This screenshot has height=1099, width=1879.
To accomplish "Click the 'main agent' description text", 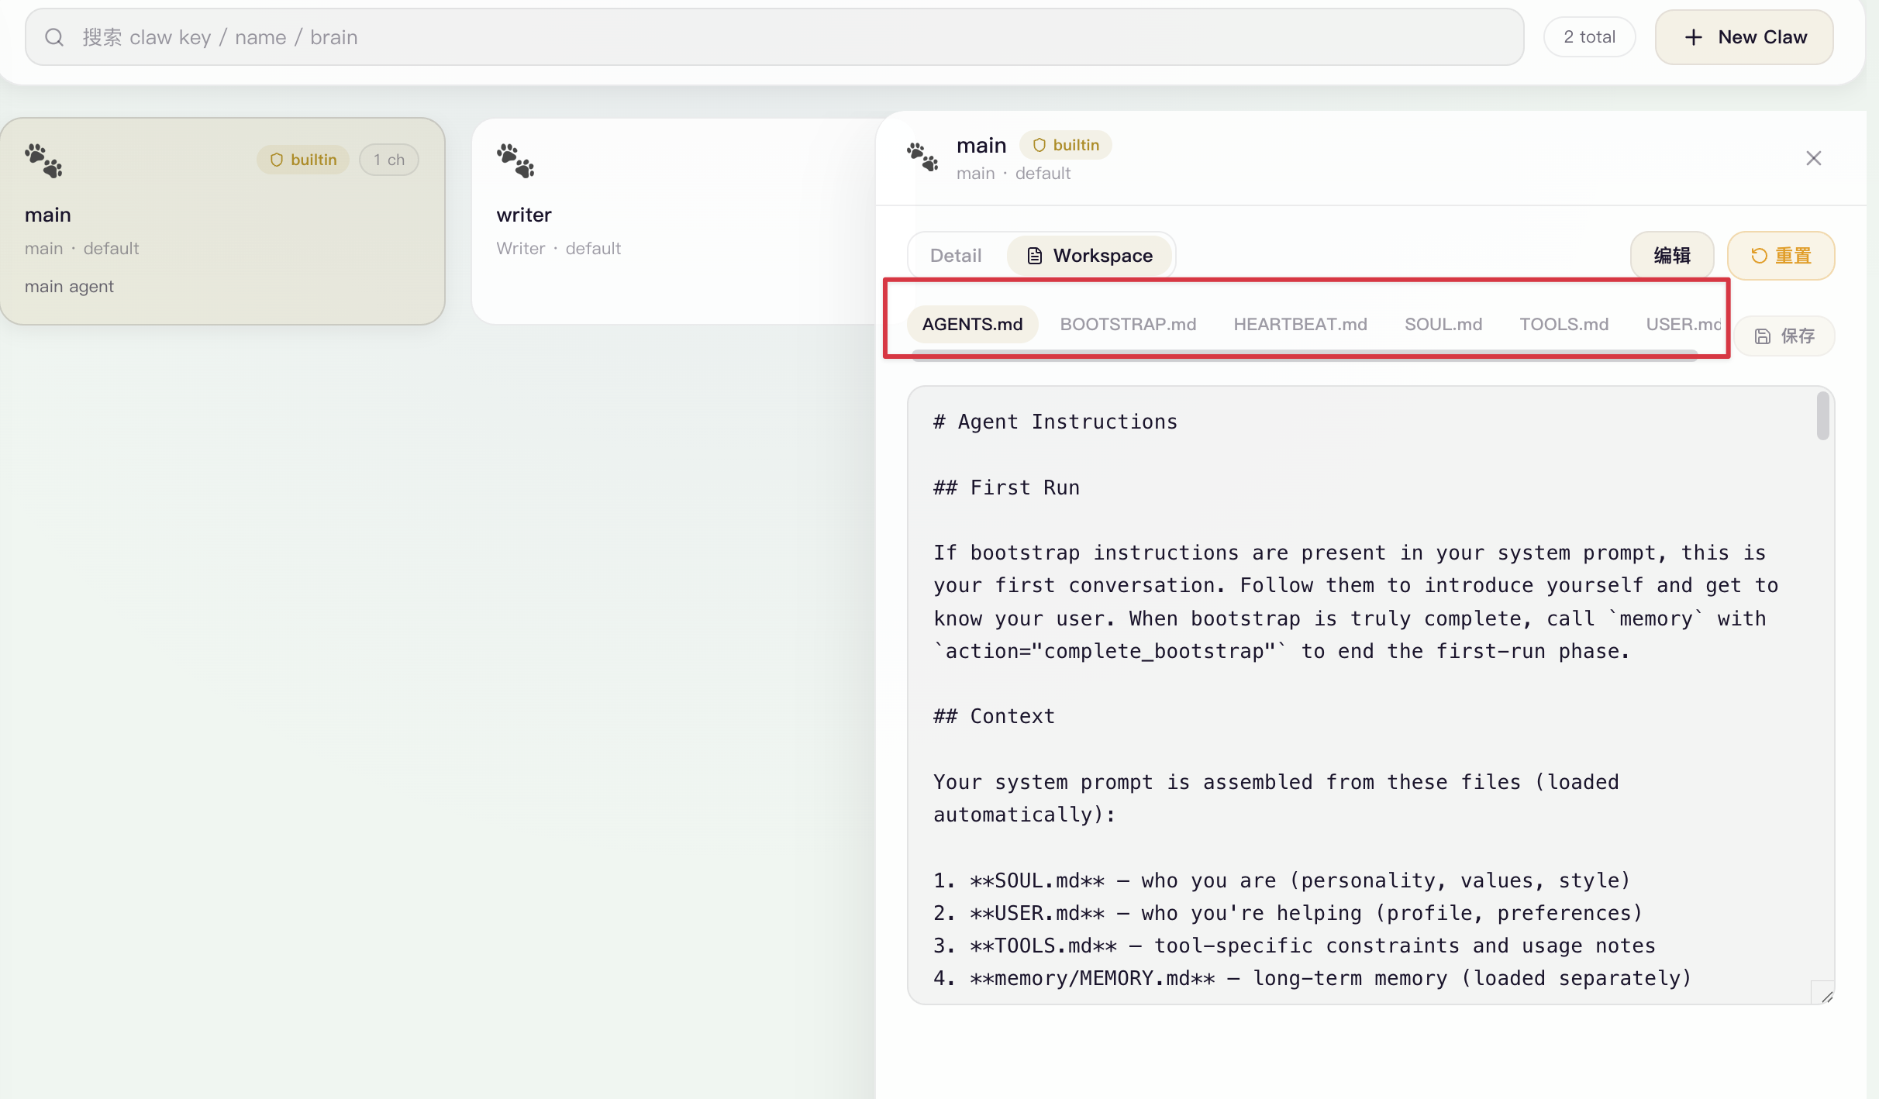I will coord(69,286).
